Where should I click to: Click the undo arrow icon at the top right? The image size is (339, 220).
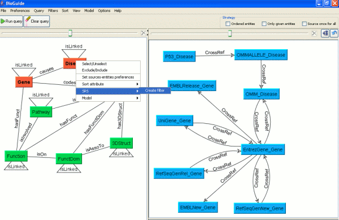click(x=334, y=33)
